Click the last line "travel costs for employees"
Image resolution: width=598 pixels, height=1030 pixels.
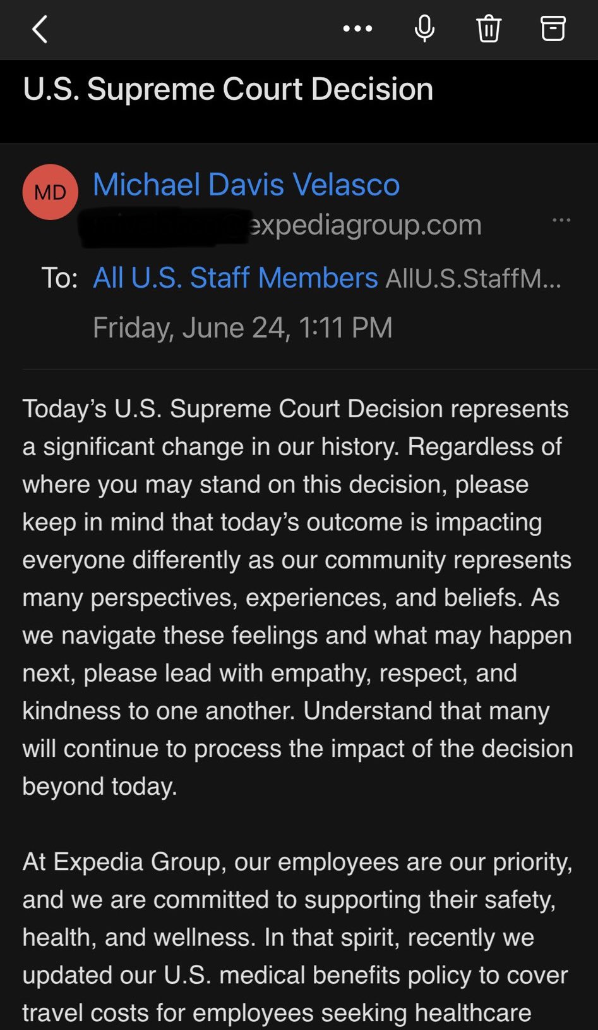point(277,1013)
